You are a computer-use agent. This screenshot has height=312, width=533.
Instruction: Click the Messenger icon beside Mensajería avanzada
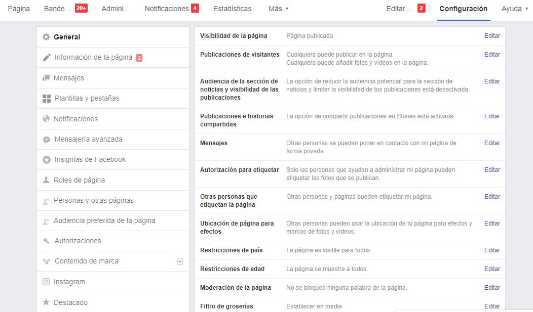tap(47, 140)
